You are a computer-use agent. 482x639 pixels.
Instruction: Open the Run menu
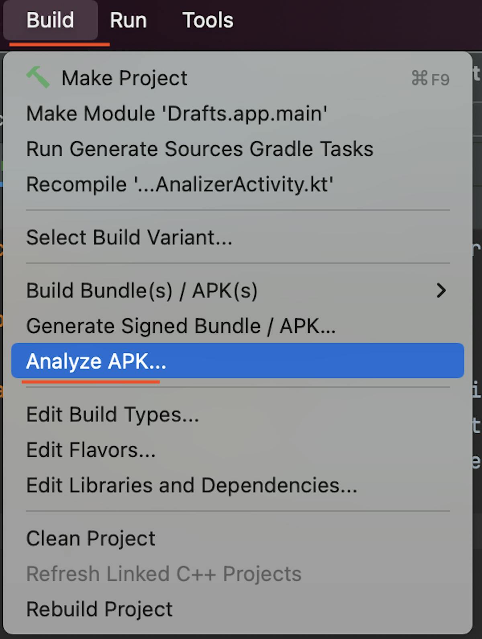point(128,20)
